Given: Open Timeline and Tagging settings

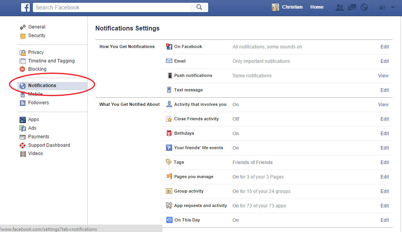Looking at the screenshot, I should tap(51, 61).
